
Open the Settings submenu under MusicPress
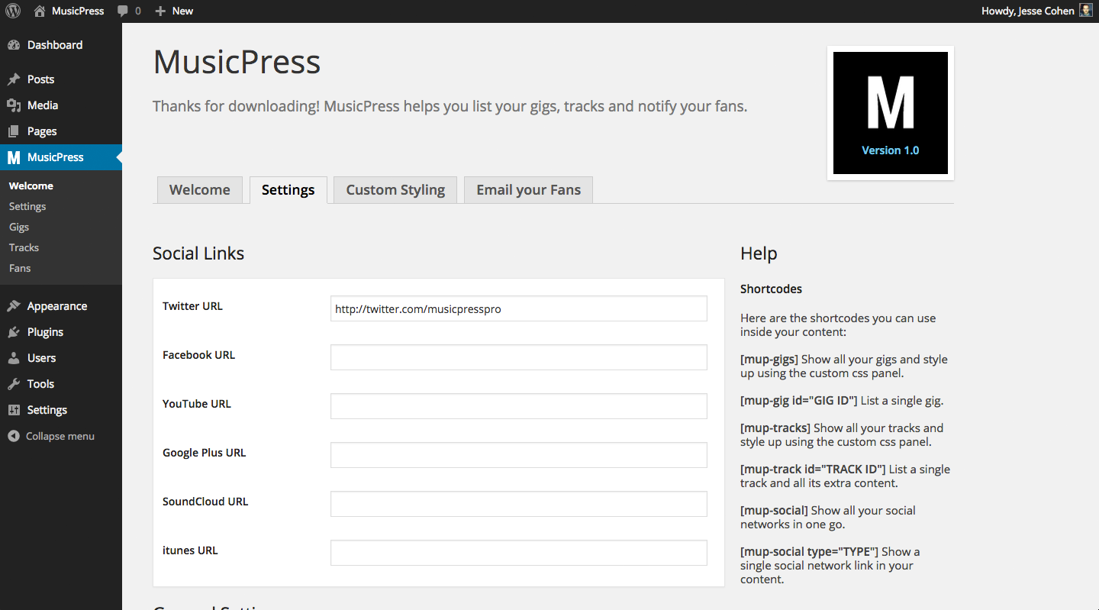[x=27, y=206]
